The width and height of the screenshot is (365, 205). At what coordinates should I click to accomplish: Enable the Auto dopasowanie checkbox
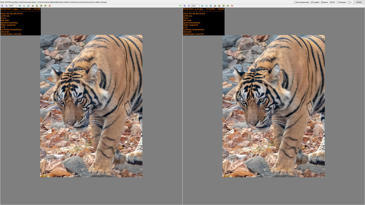(x=295, y=2)
